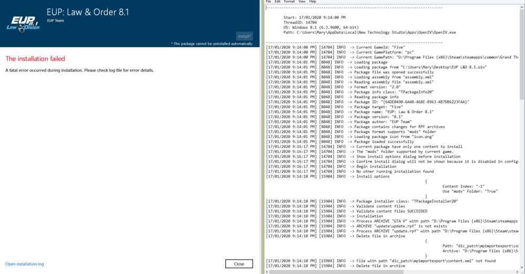Open the Help menu in Notepad
The image size is (525, 274).
(312, 2)
